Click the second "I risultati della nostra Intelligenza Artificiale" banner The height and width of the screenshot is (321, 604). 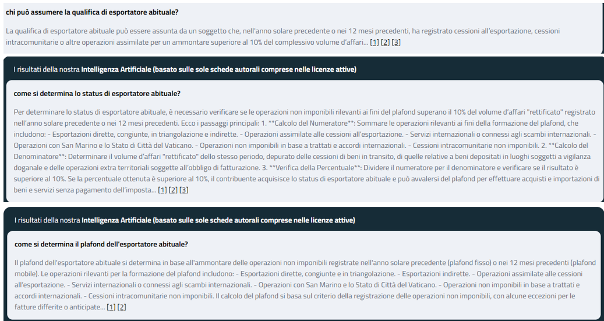click(x=185, y=220)
